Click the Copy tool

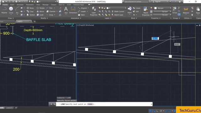30,11
